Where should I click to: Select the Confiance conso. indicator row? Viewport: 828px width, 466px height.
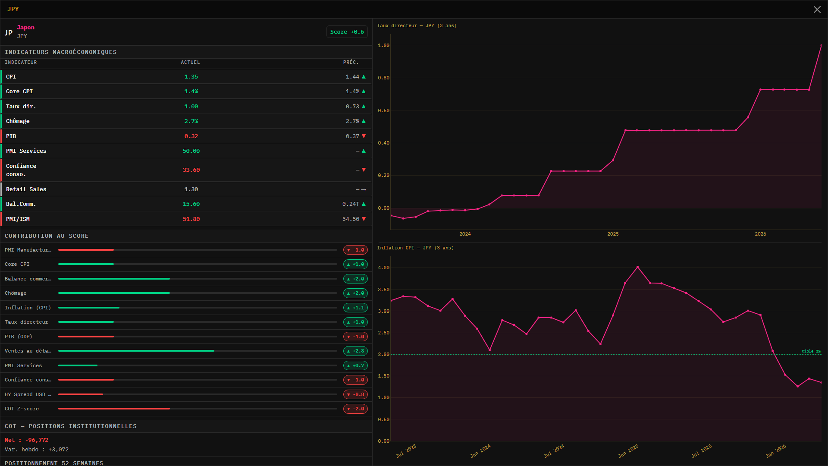[x=186, y=170]
